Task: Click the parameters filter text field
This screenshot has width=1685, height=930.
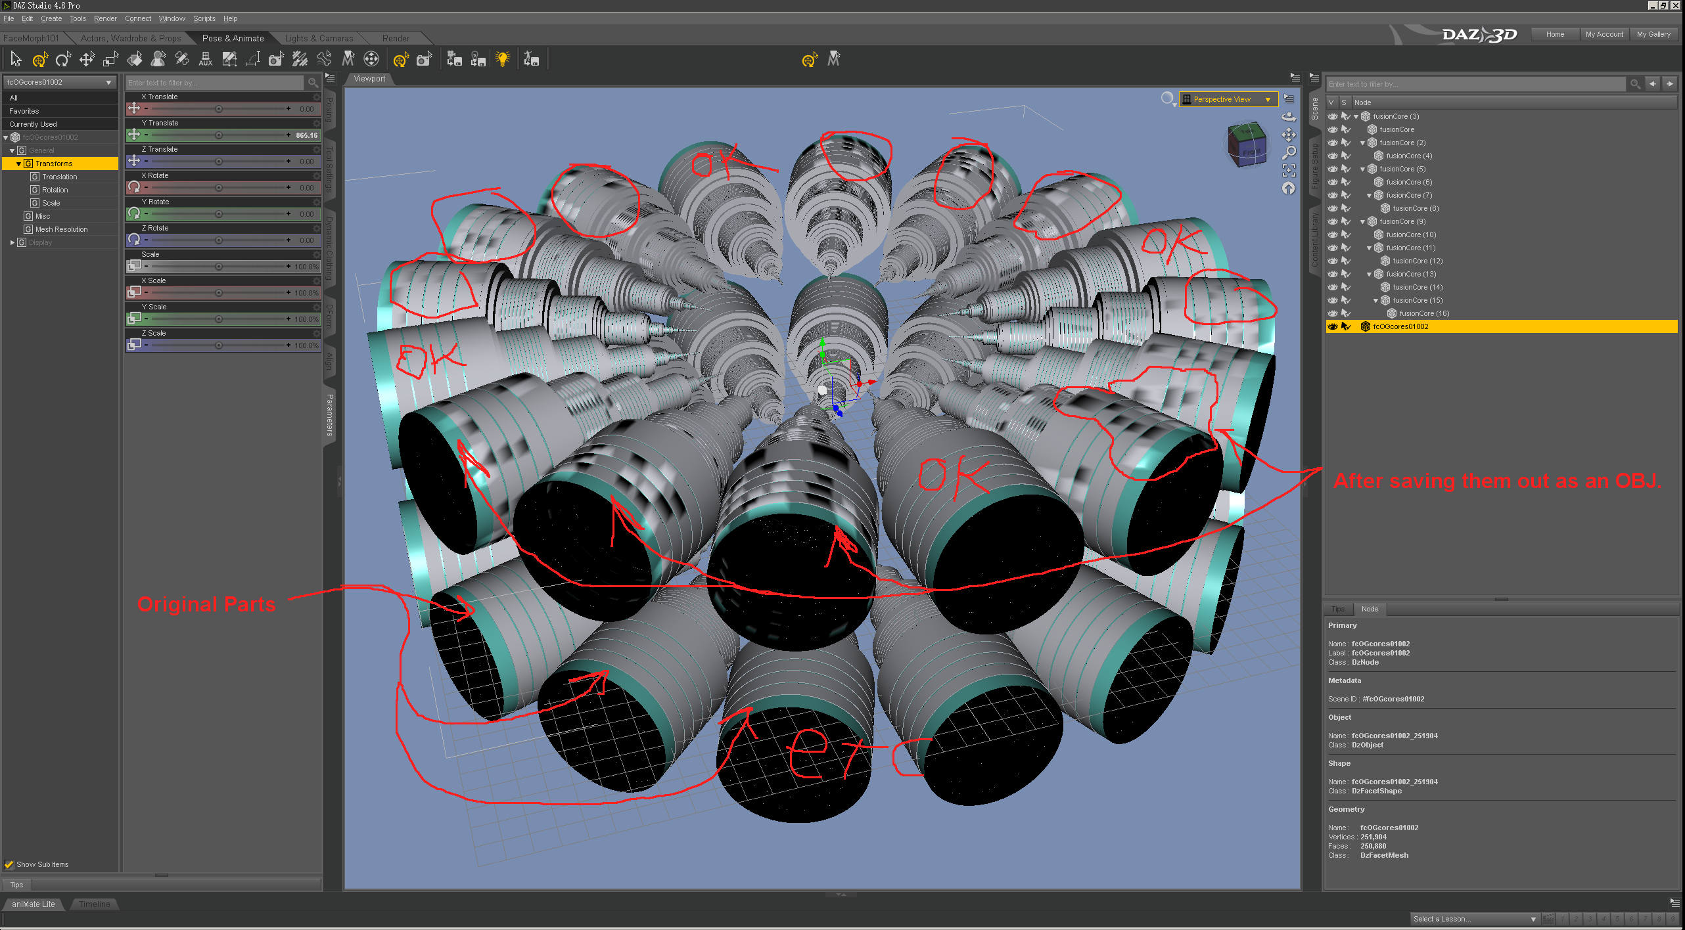Action: pos(214,83)
